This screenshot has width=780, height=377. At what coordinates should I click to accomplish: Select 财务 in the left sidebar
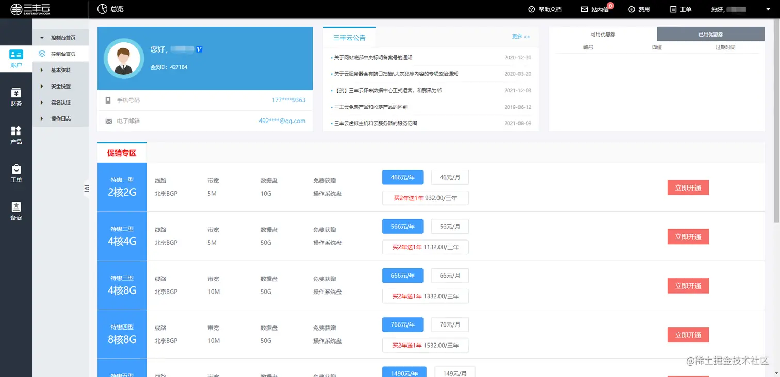point(16,97)
